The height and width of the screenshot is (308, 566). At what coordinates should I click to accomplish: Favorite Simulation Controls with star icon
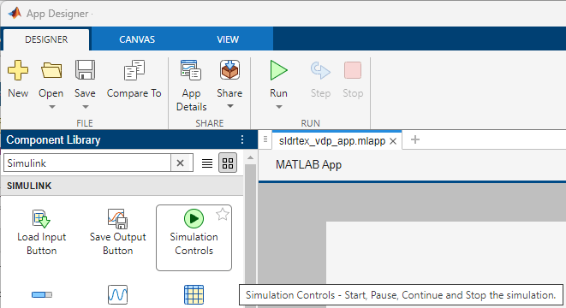tap(223, 214)
